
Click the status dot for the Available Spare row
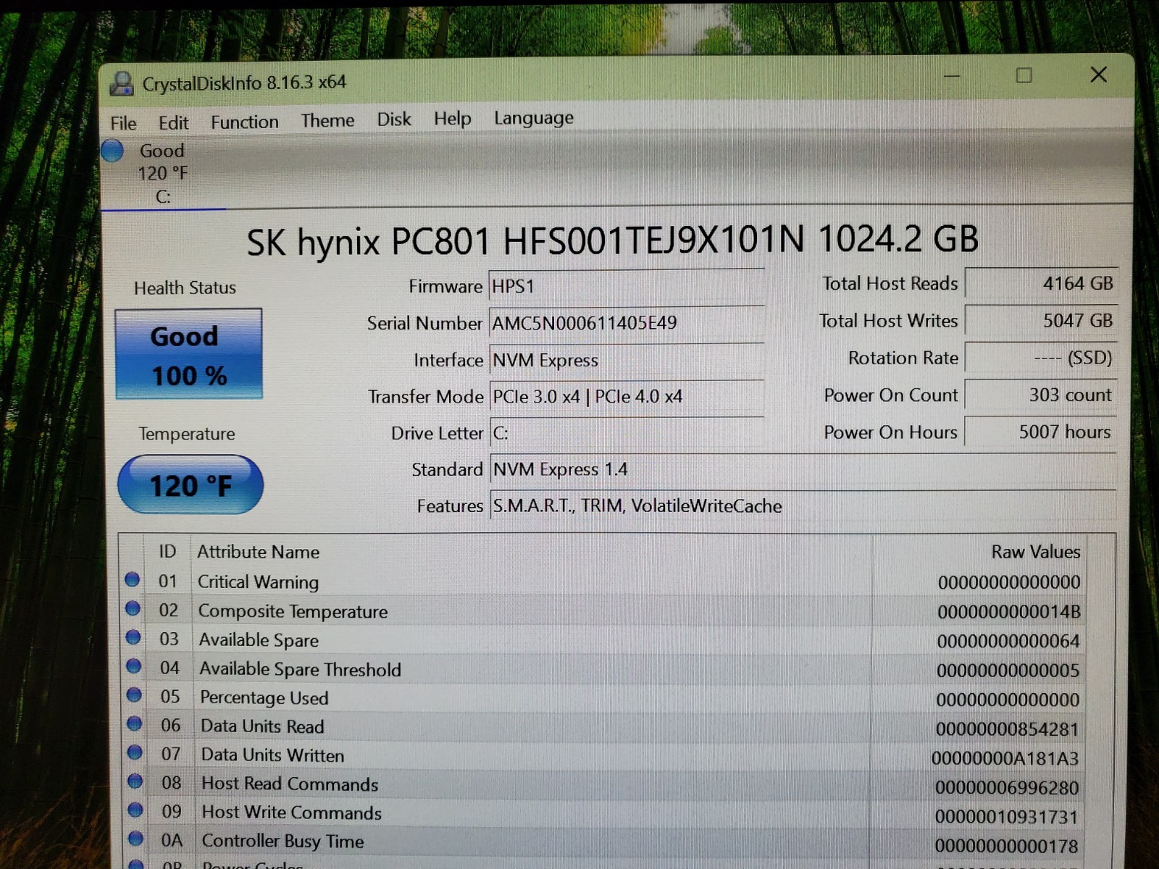pos(133,637)
